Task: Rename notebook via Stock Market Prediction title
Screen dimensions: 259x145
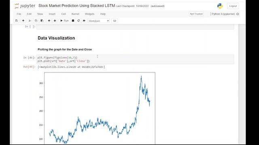Action: 76,6
